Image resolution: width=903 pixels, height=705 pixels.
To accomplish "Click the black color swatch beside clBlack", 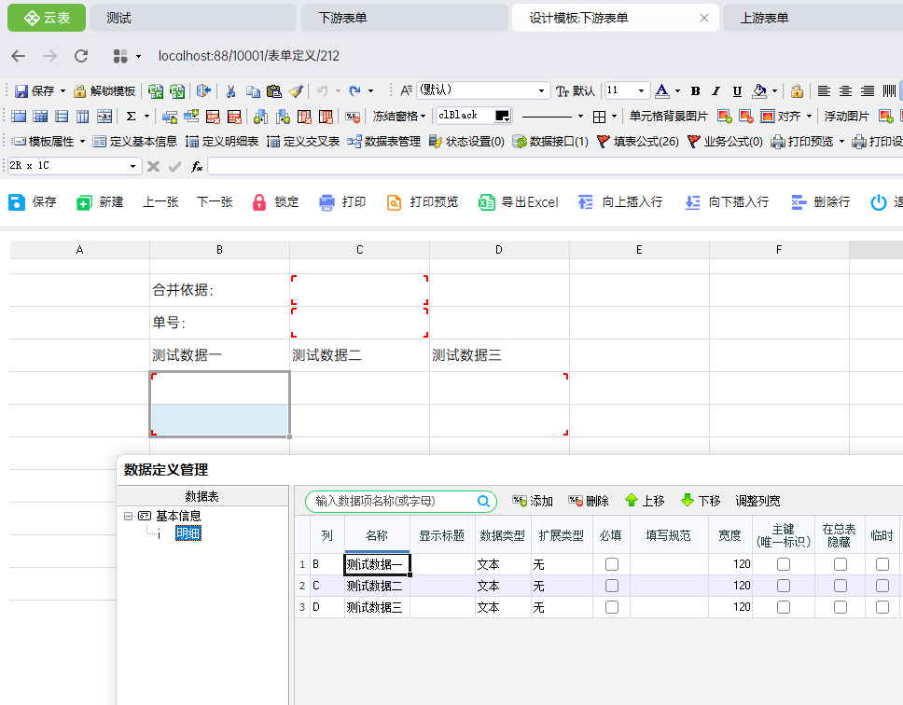I will click(x=502, y=116).
